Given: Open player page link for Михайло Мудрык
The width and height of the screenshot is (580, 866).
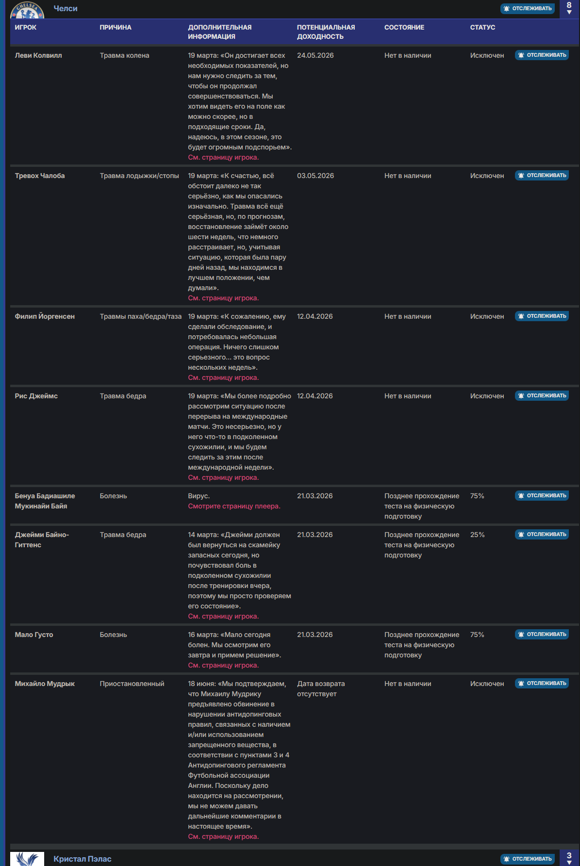Looking at the screenshot, I should (x=223, y=836).
